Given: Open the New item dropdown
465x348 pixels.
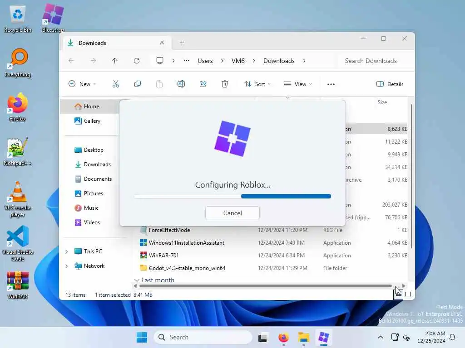Looking at the screenshot, I should pyautogui.click(x=82, y=84).
